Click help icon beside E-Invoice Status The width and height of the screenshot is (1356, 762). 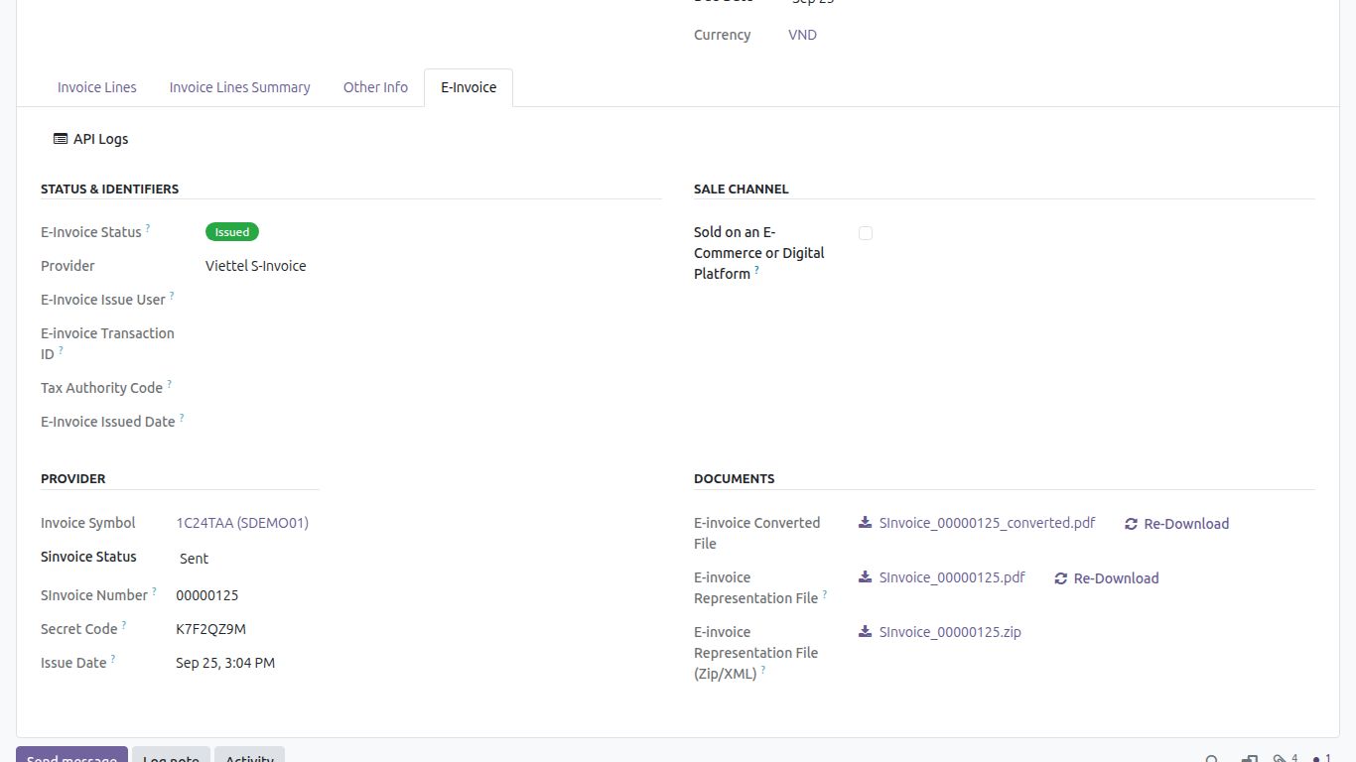point(148,228)
